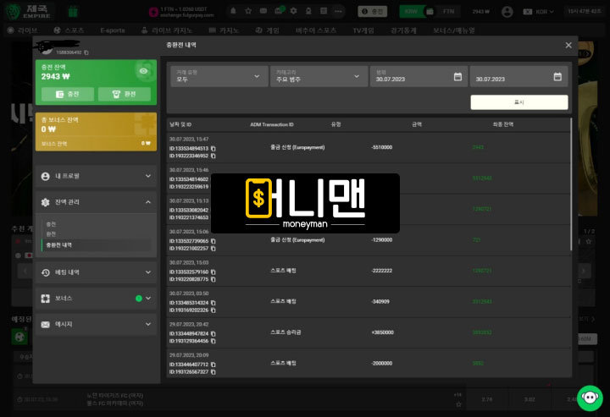Open the user avatar icon in top bar
This screenshot has width=610, height=417.
507,12
